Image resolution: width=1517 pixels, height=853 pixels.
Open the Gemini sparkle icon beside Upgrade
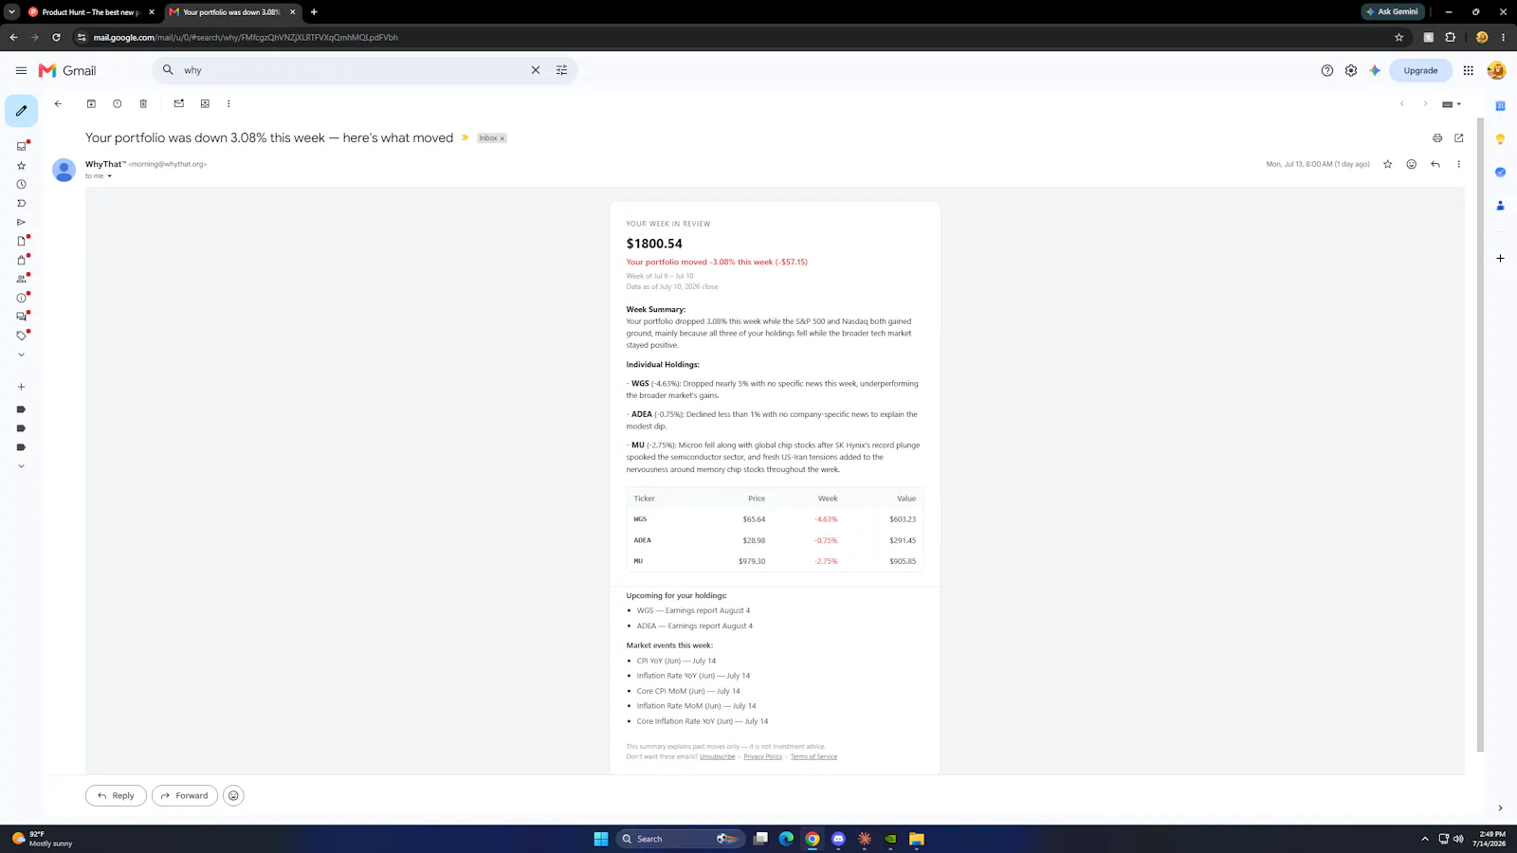pos(1375,70)
